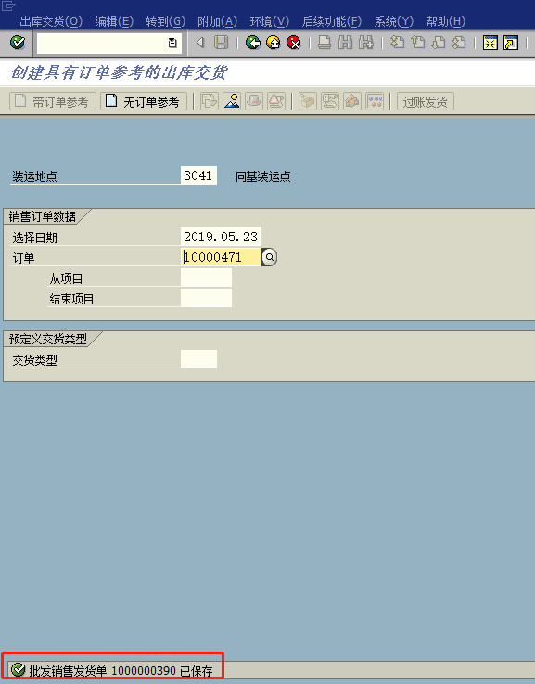Open the 后续功能(F) menu
Image resolution: width=535 pixels, height=684 pixels.
332,21
